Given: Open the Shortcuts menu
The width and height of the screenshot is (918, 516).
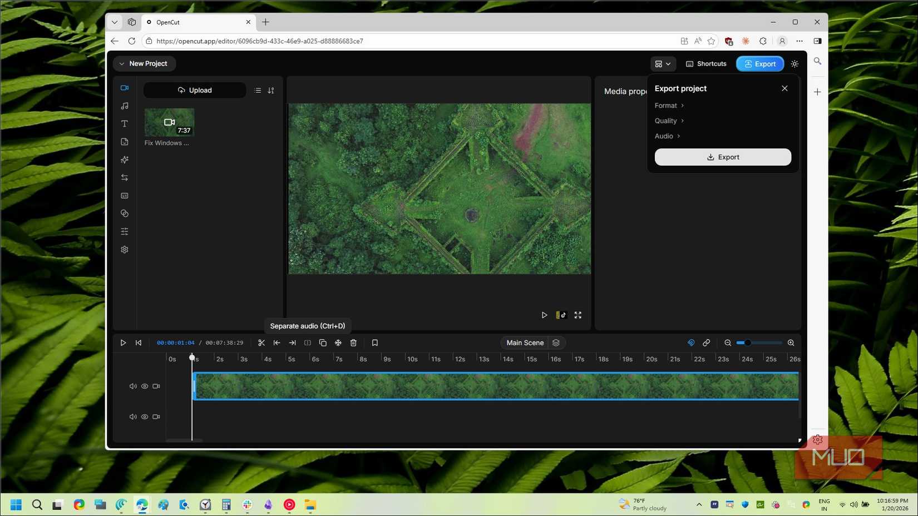Looking at the screenshot, I should pos(706,64).
